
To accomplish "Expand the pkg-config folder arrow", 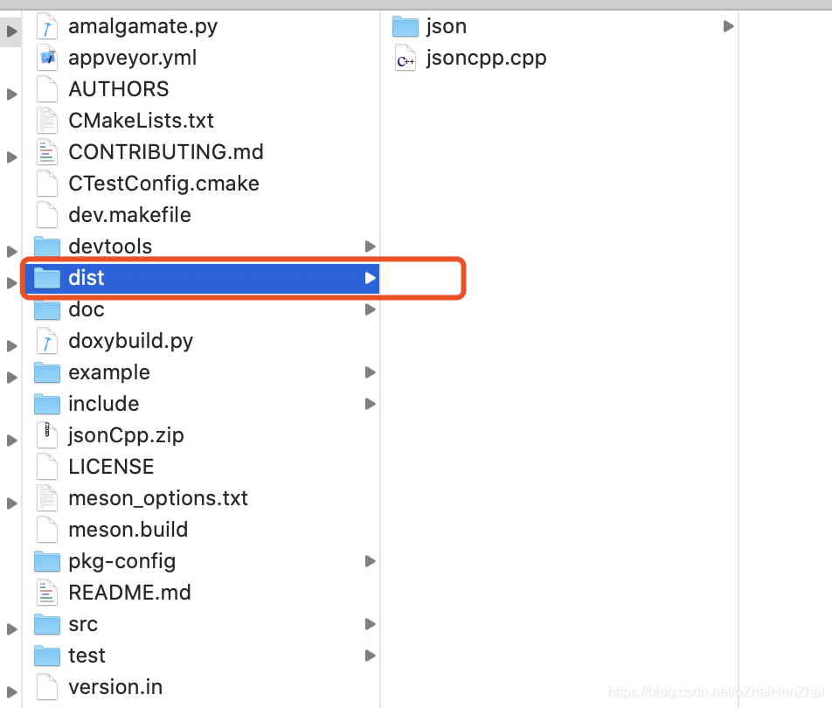I will [x=370, y=560].
